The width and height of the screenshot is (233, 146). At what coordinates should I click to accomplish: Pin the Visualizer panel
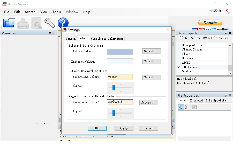point(50,33)
